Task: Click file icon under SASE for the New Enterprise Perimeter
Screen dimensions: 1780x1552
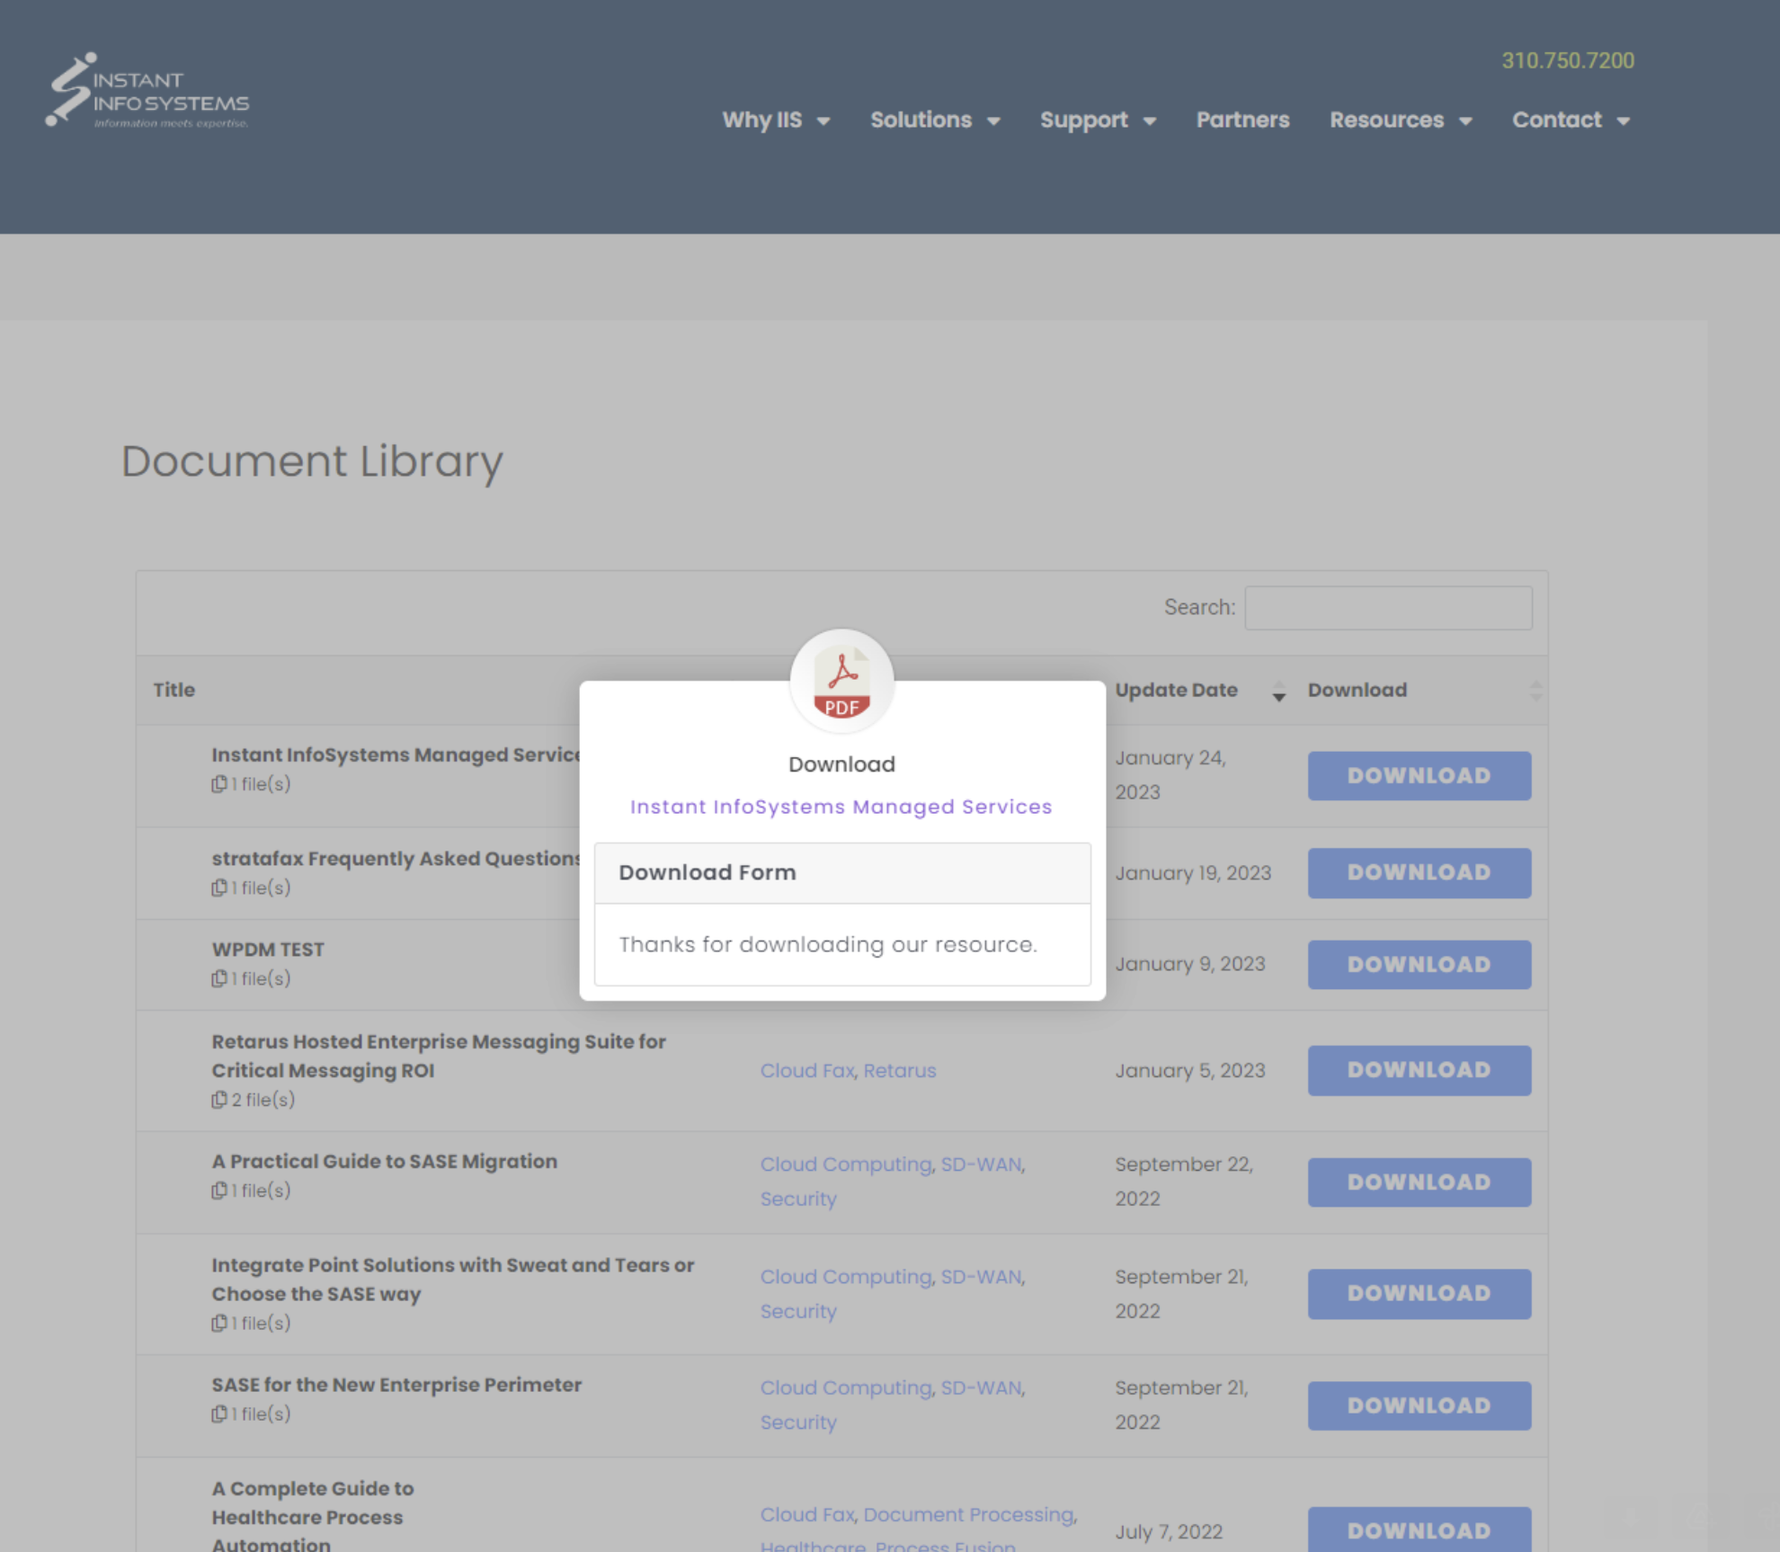Action: pyautogui.click(x=218, y=1414)
